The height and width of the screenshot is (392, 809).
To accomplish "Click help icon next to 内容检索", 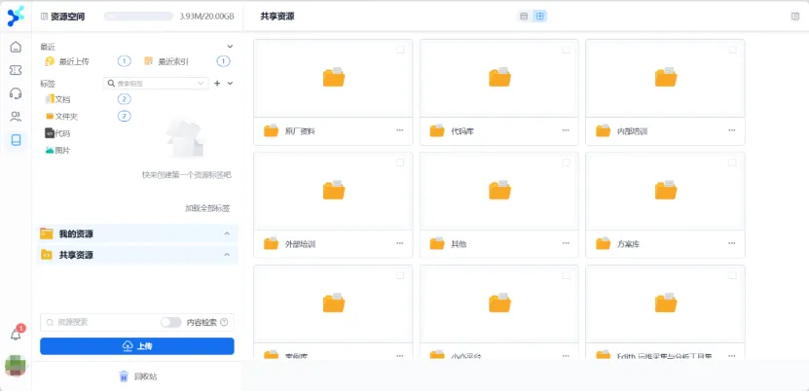I will pyautogui.click(x=224, y=322).
